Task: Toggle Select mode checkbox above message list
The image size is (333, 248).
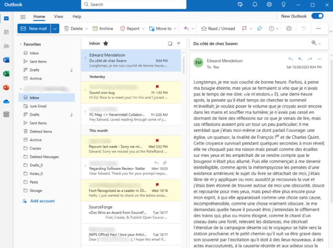Action: click(170, 43)
